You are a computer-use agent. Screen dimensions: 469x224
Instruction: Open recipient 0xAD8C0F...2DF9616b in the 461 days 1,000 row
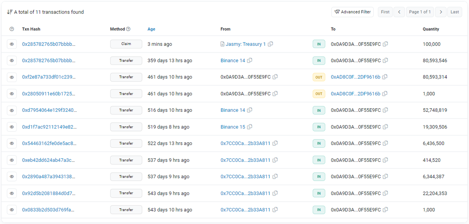[356, 94]
